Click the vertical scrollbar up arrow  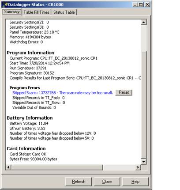[143, 22]
